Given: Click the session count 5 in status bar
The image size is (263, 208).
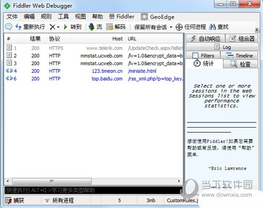Looking at the screenshot, I should click(119, 200).
